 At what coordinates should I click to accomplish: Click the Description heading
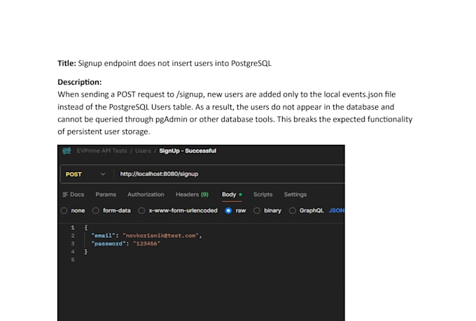click(80, 83)
